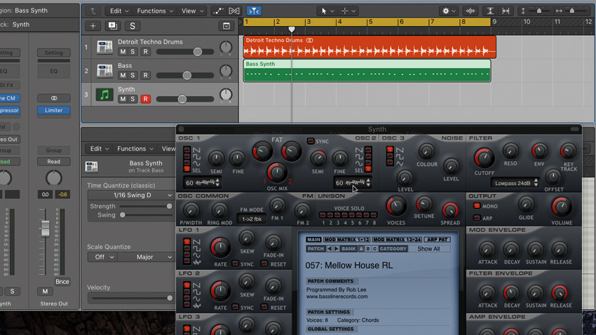This screenshot has width=596, height=335.
Task: Click the green Synth track note icon
Action: (104, 94)
